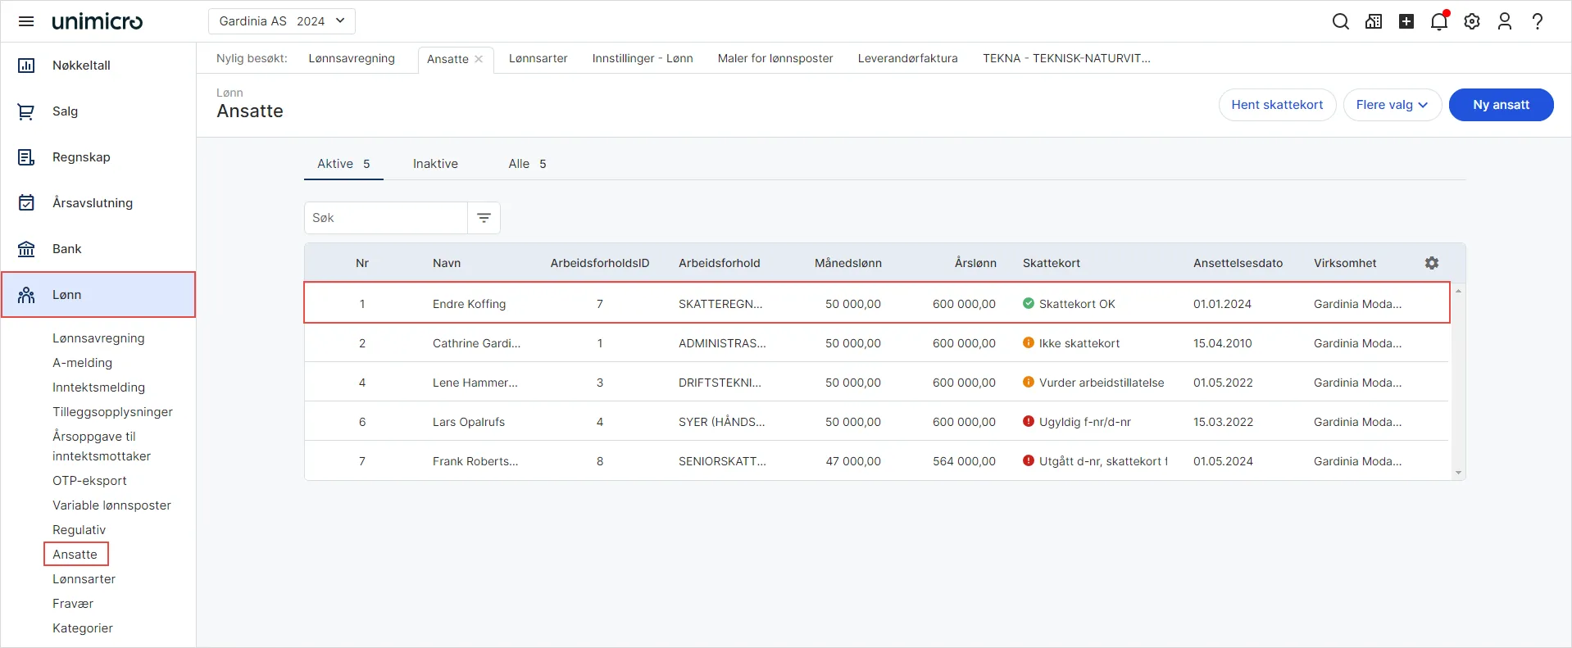Viewport: 1572px width, 648px height.
Task: Open settings gear in top bar
Action: point(1472,21)
